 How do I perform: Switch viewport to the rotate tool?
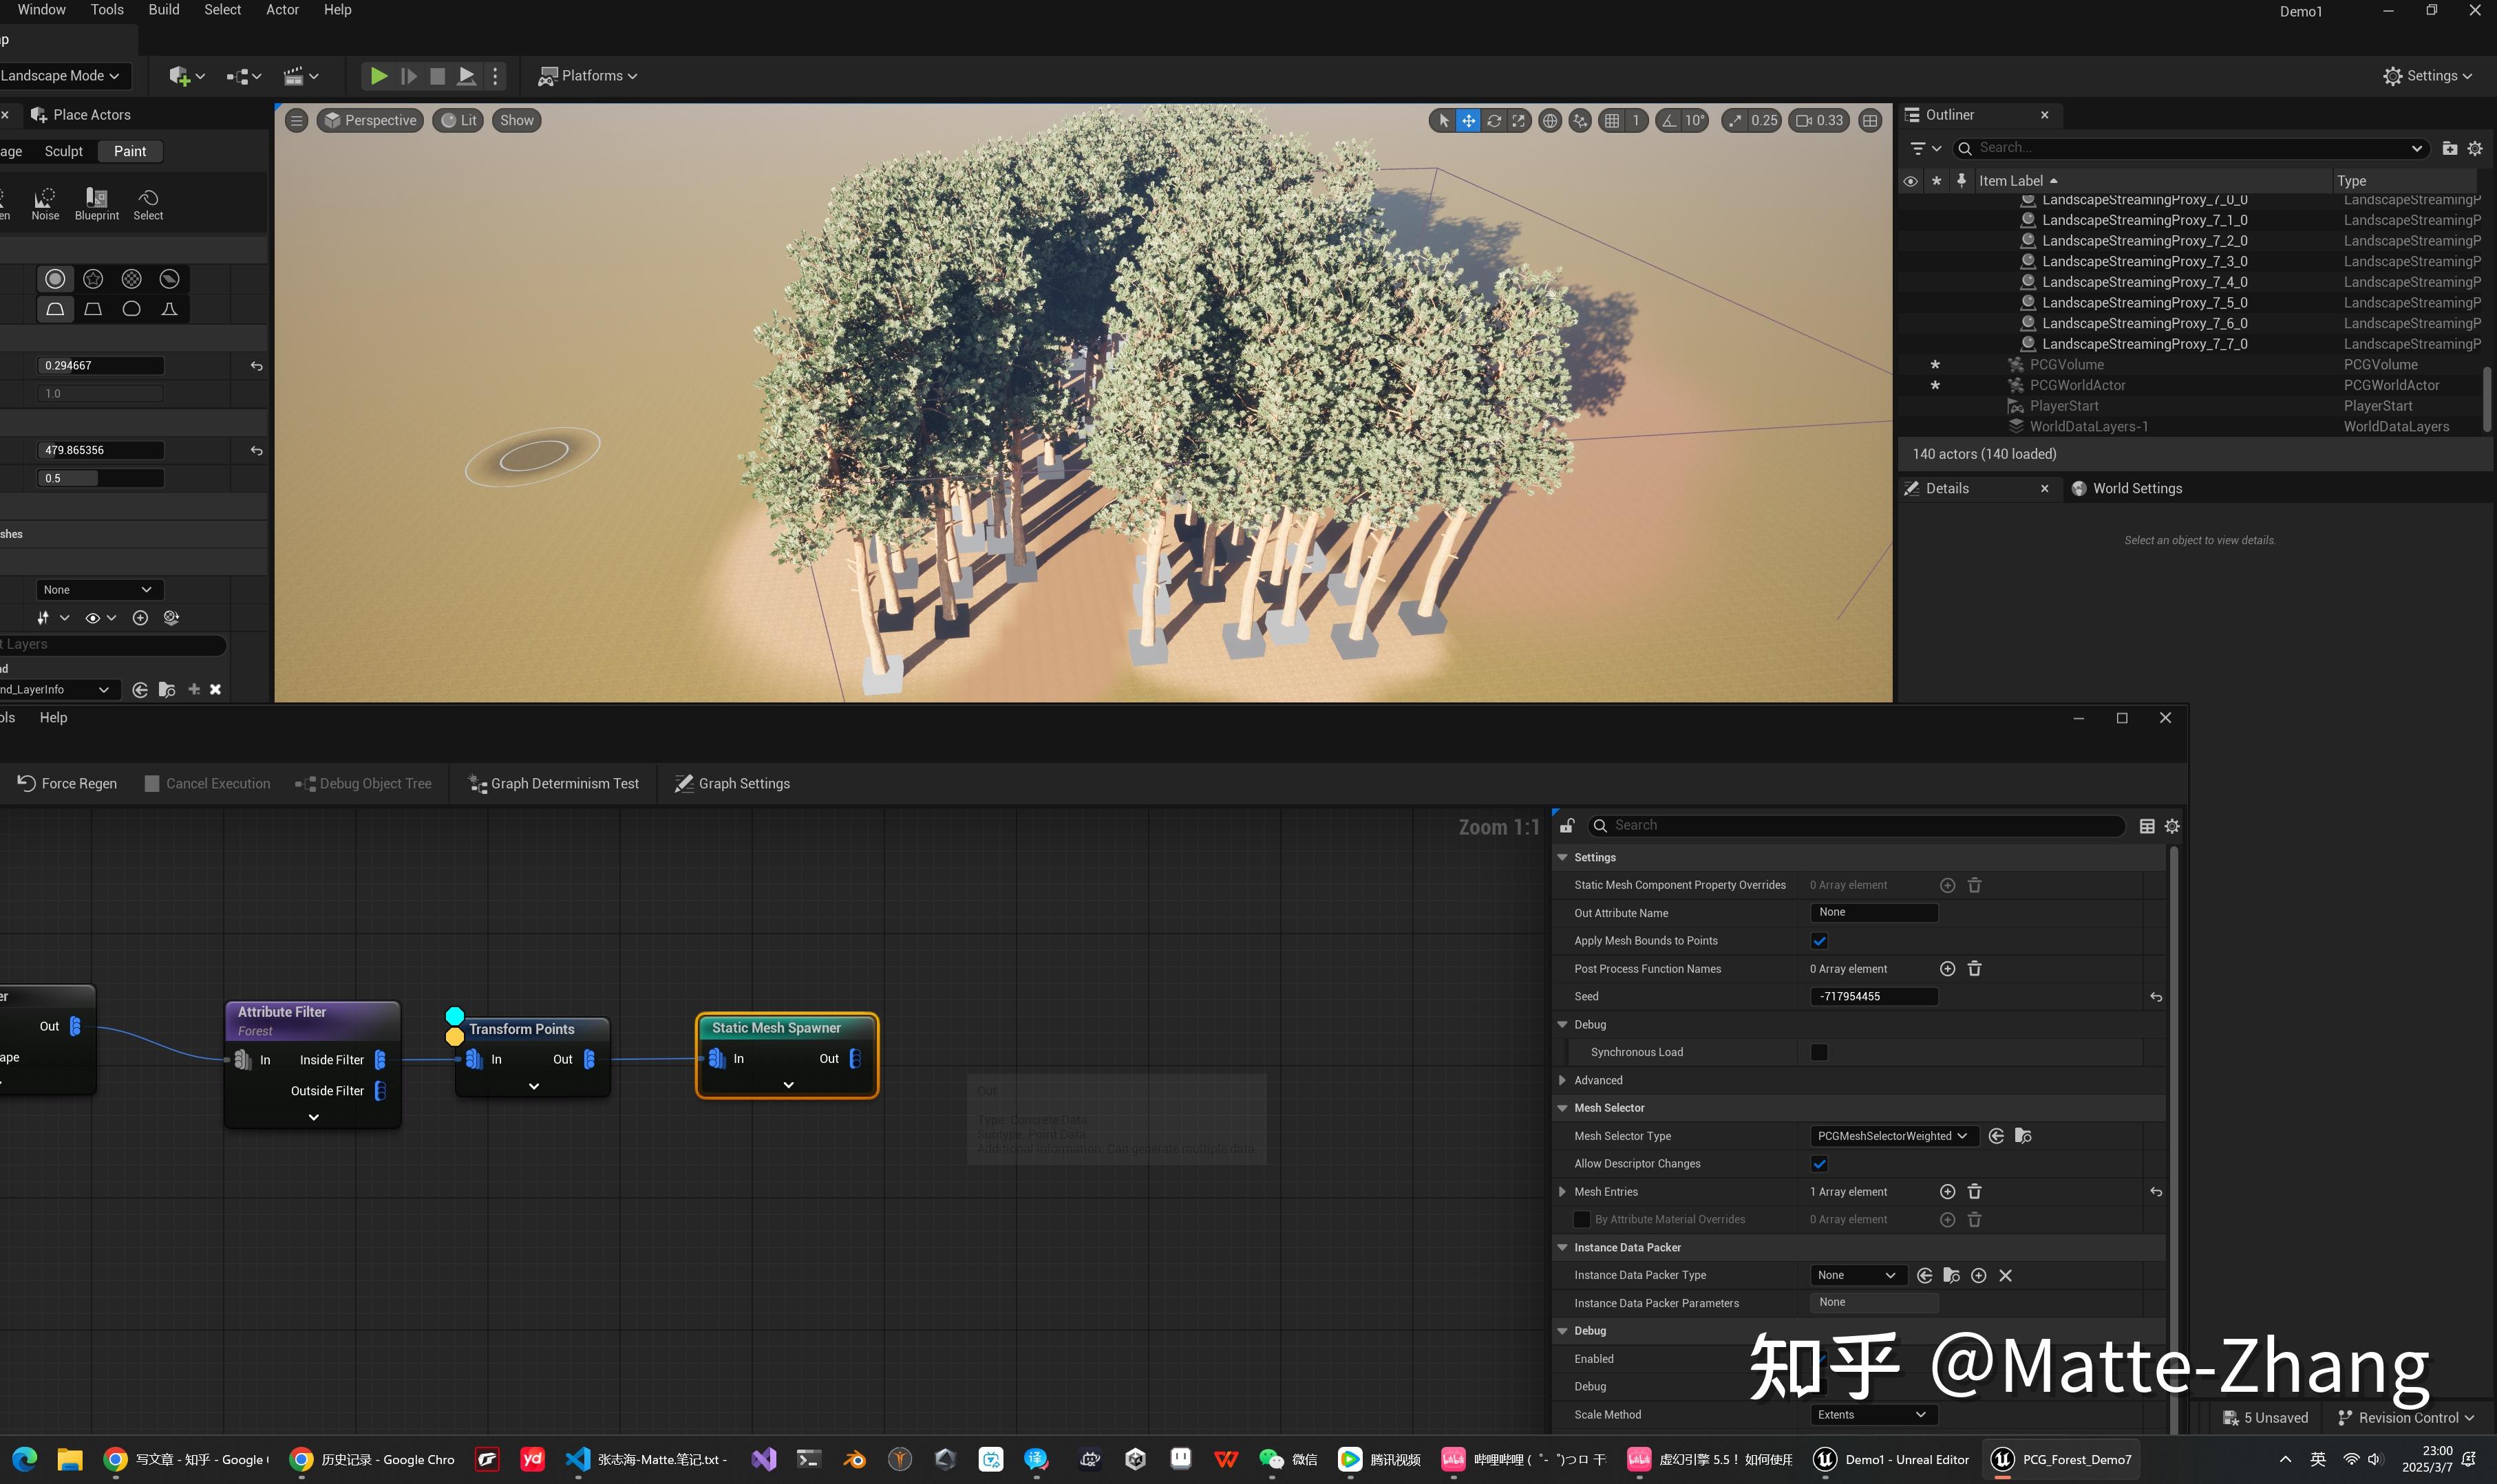pos(1494,120)
